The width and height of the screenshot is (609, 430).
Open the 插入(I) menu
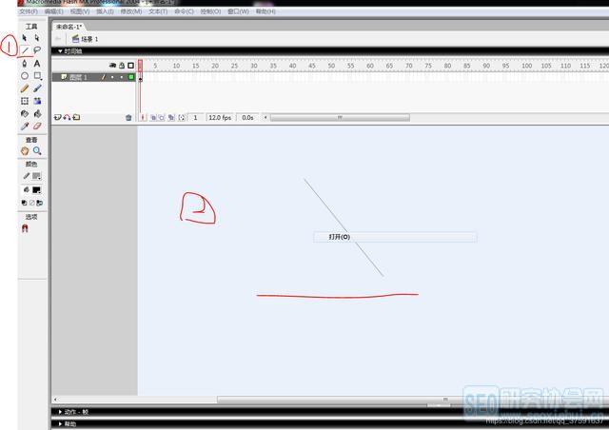[105, 11]
